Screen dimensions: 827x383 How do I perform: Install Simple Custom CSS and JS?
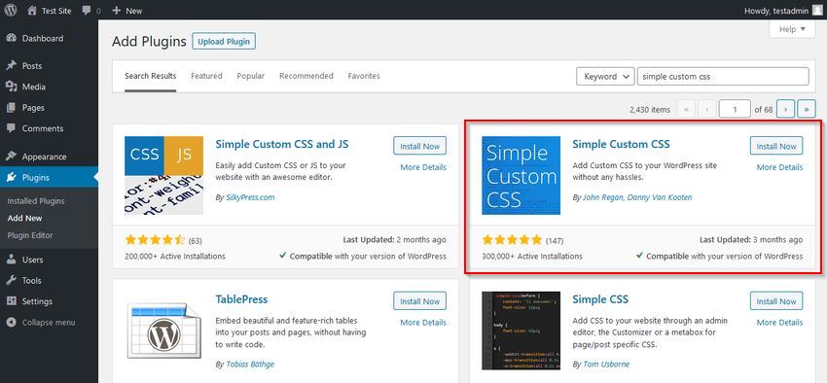(x=420, y=146)
